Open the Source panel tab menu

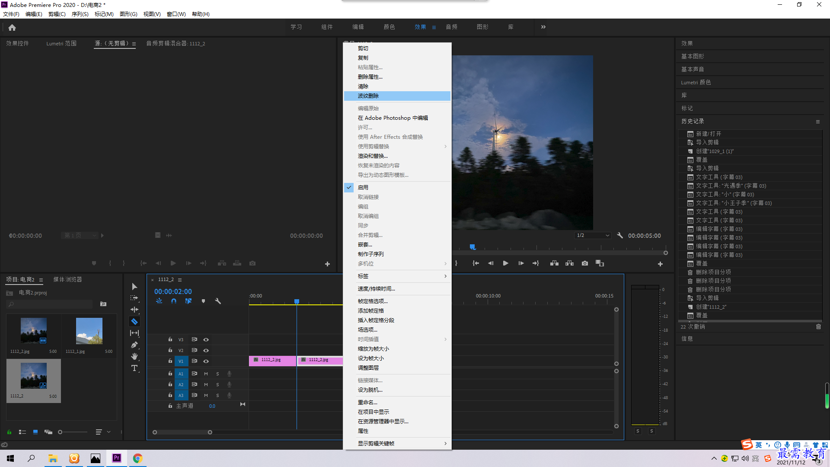[x=134, y=44]
